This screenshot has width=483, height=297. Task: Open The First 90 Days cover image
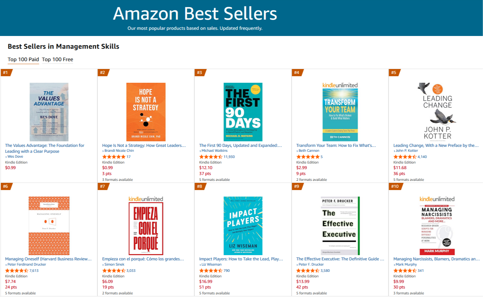click(x=243, y=112)
